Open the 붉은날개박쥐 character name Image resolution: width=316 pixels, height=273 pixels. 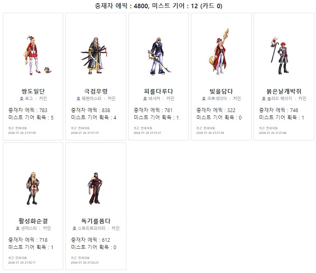pyautogui.click(x=284, y=91)
